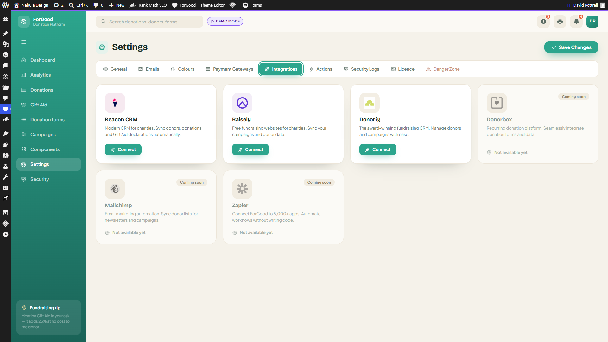The image size is (608, 342).
Task: Click the Donorbox logo icon
Action: coord(497,103)
